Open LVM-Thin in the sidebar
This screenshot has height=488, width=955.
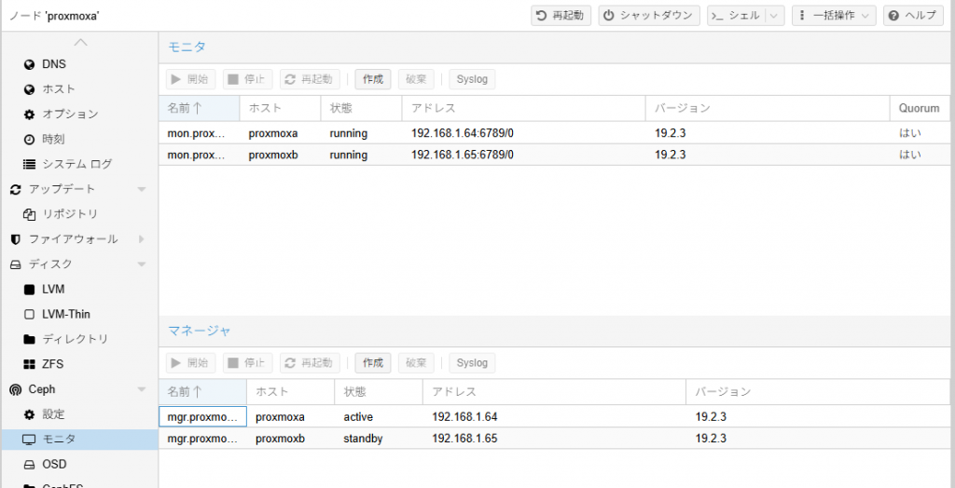pyautogui.click(x=65, y=315)
